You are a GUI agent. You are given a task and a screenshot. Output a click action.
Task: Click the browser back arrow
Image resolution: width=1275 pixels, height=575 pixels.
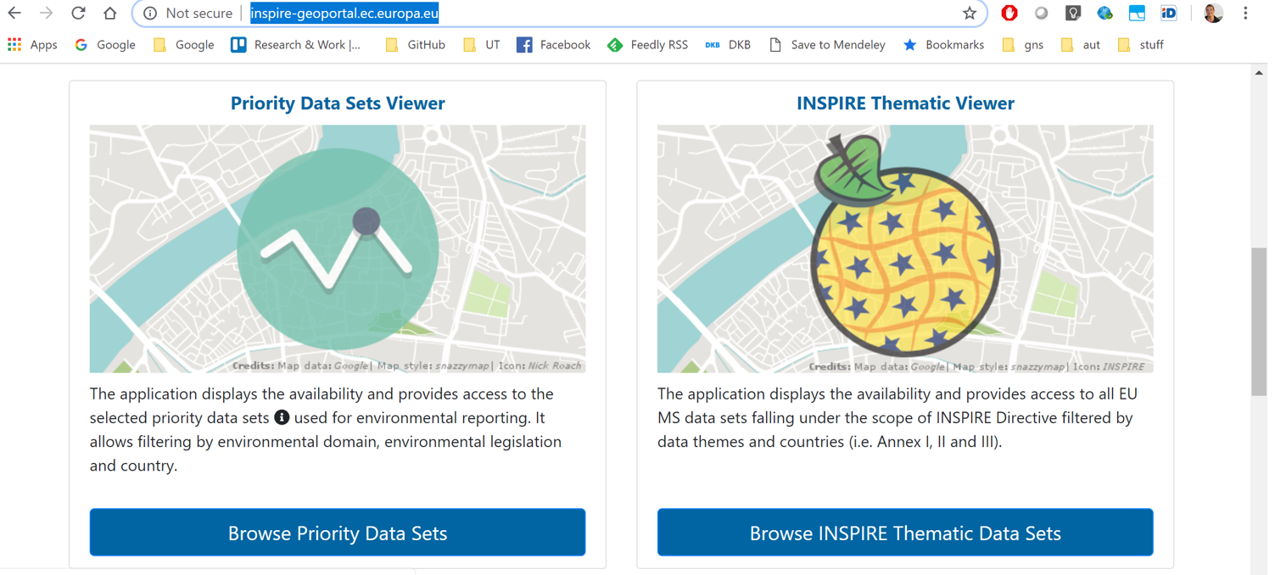click(14, 14)
